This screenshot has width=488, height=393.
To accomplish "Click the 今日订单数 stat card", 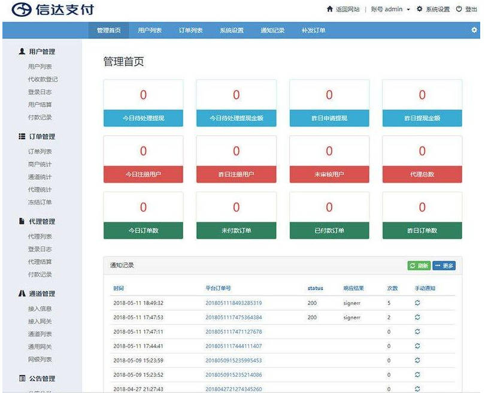I will [143, 216].
